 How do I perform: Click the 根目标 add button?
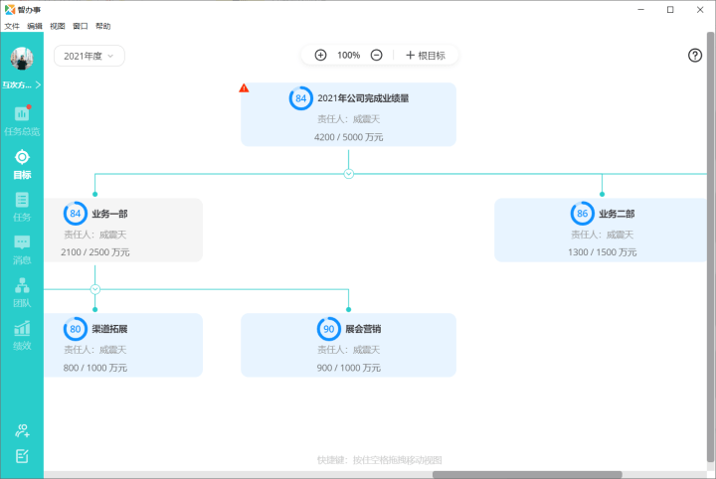(x=426, y=56)
